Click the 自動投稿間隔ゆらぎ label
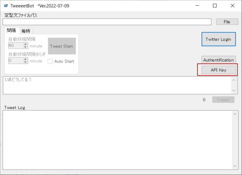 (x=27, y=54)
